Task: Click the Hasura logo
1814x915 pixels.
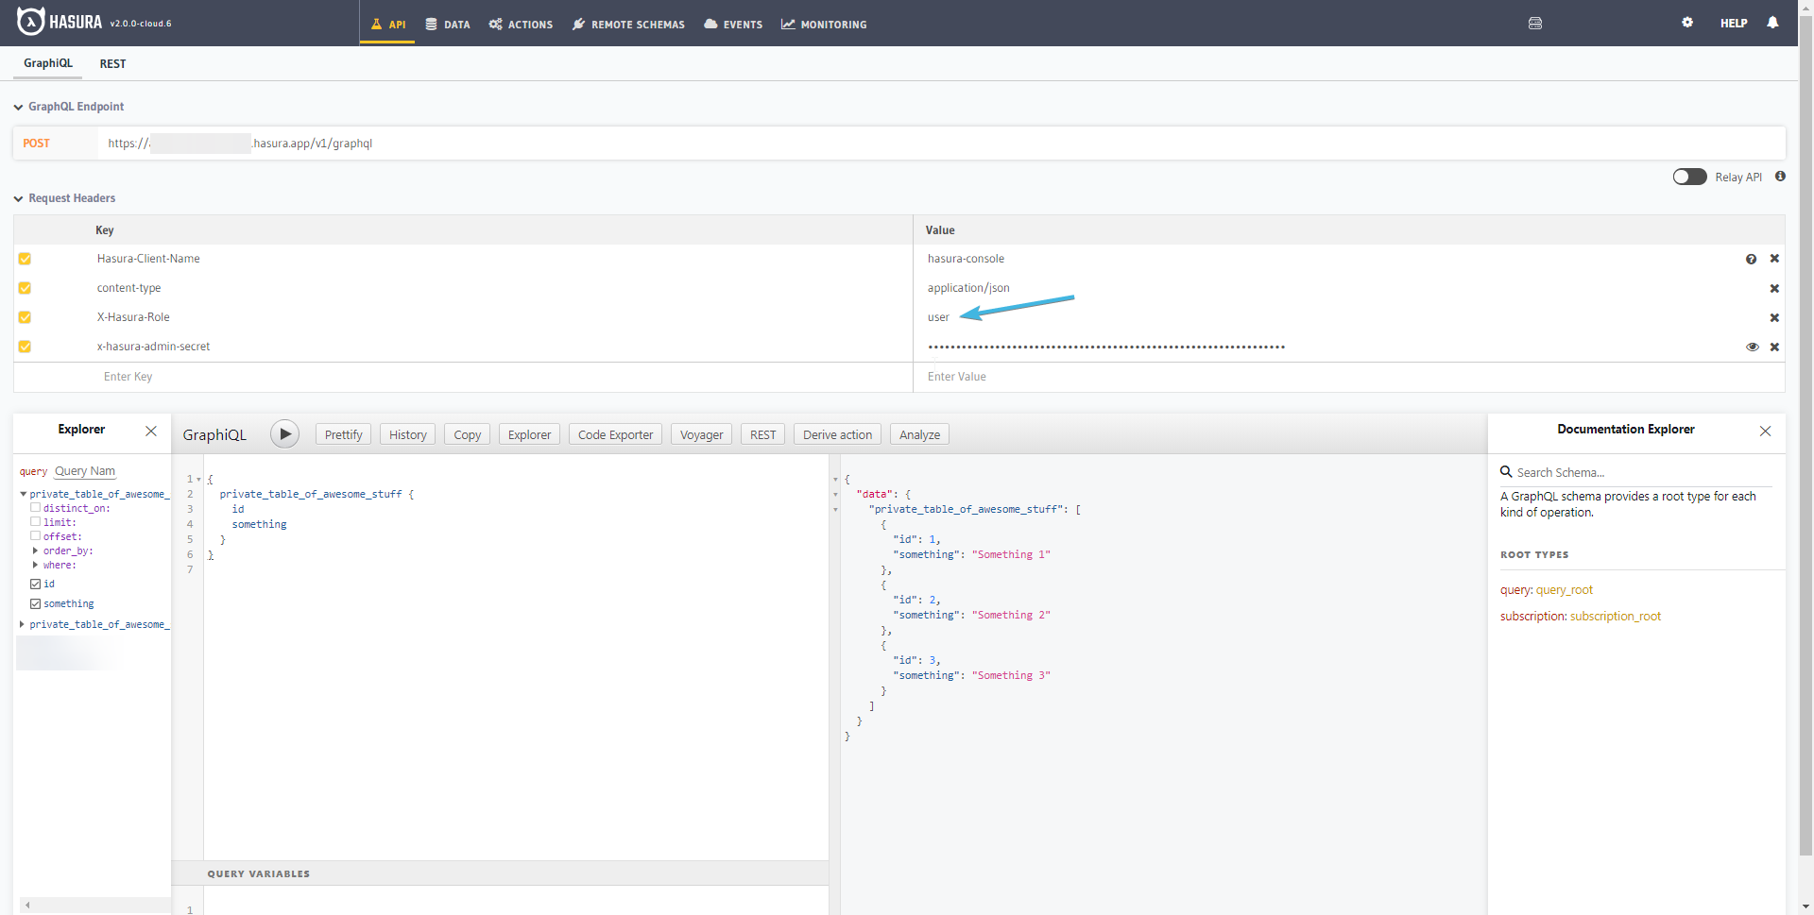Action: [60, 22]
